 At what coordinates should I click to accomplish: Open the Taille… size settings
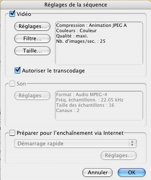point(32,51)
